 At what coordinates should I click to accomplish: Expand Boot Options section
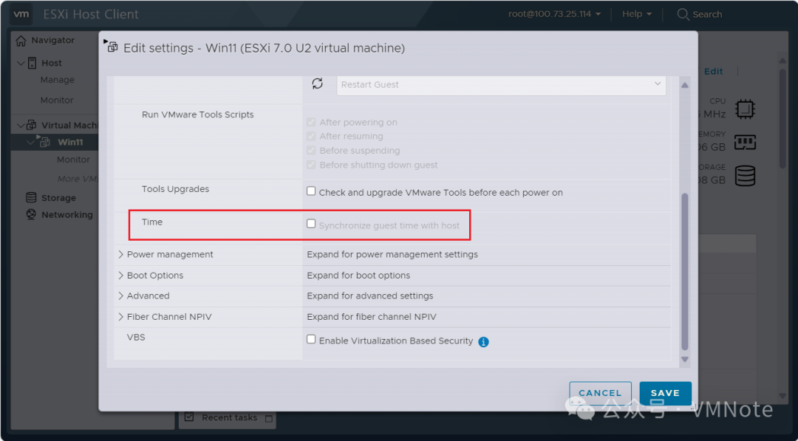coord(120,276)
